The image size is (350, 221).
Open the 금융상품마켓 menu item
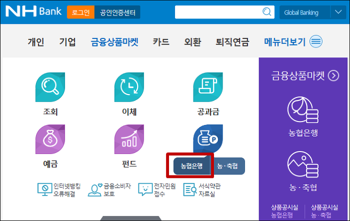[x=114, y=42]
